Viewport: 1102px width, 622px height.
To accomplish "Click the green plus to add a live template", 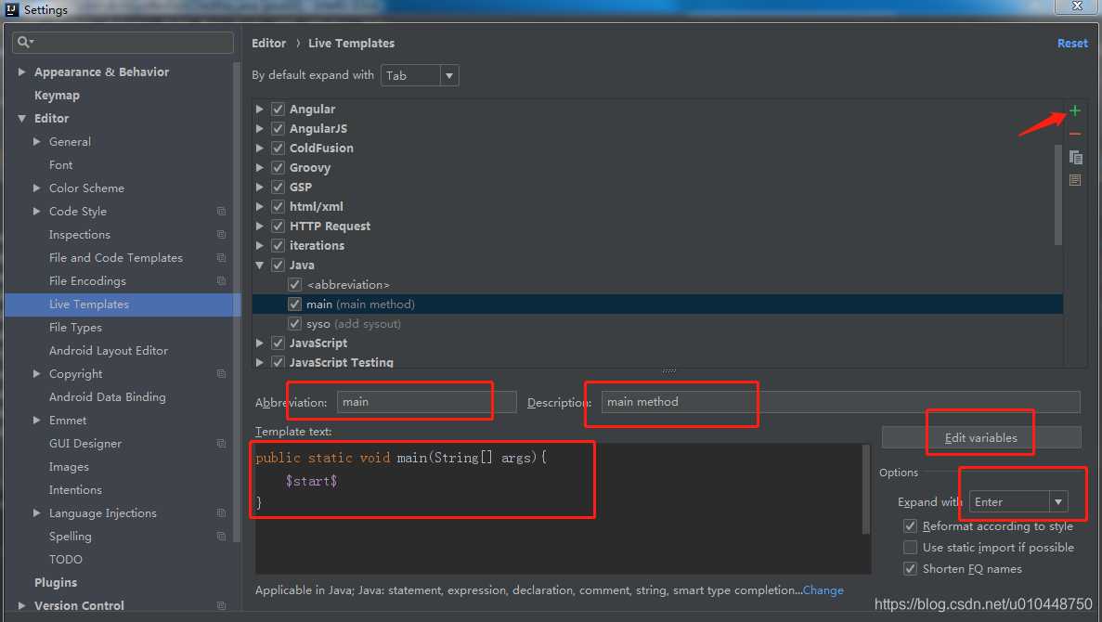I will pos(1074,110).
